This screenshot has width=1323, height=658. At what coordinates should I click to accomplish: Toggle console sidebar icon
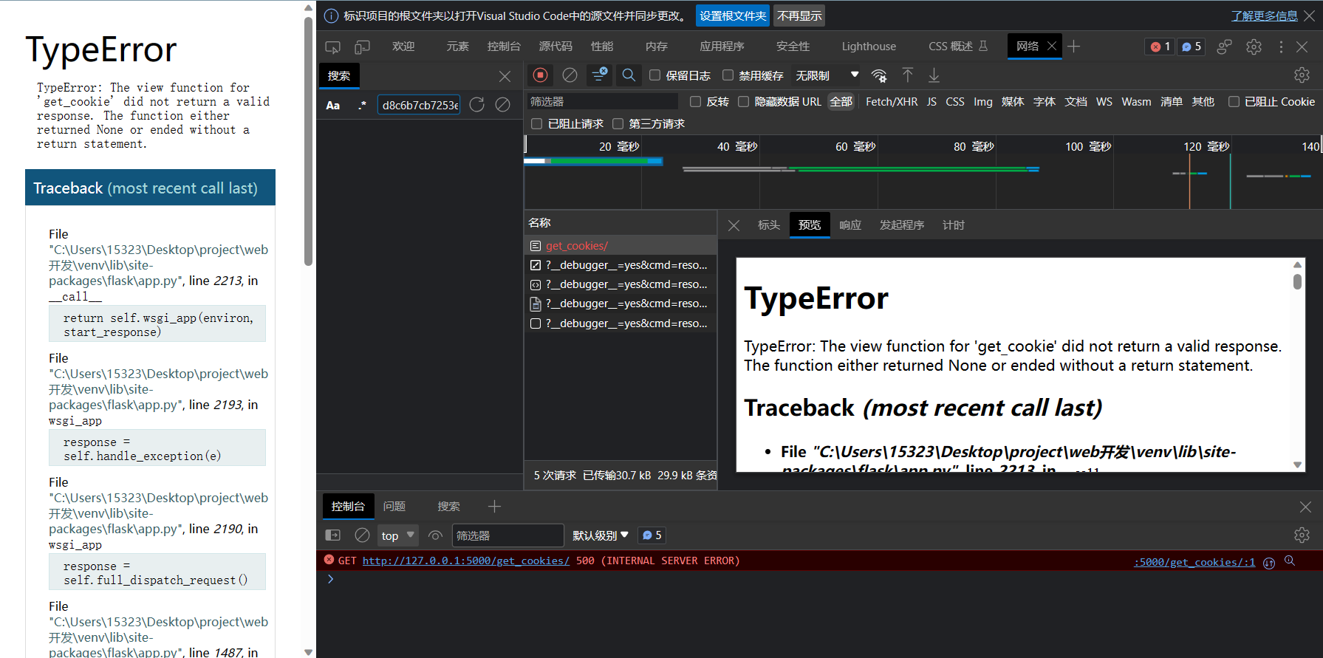[x=333, y=535]
